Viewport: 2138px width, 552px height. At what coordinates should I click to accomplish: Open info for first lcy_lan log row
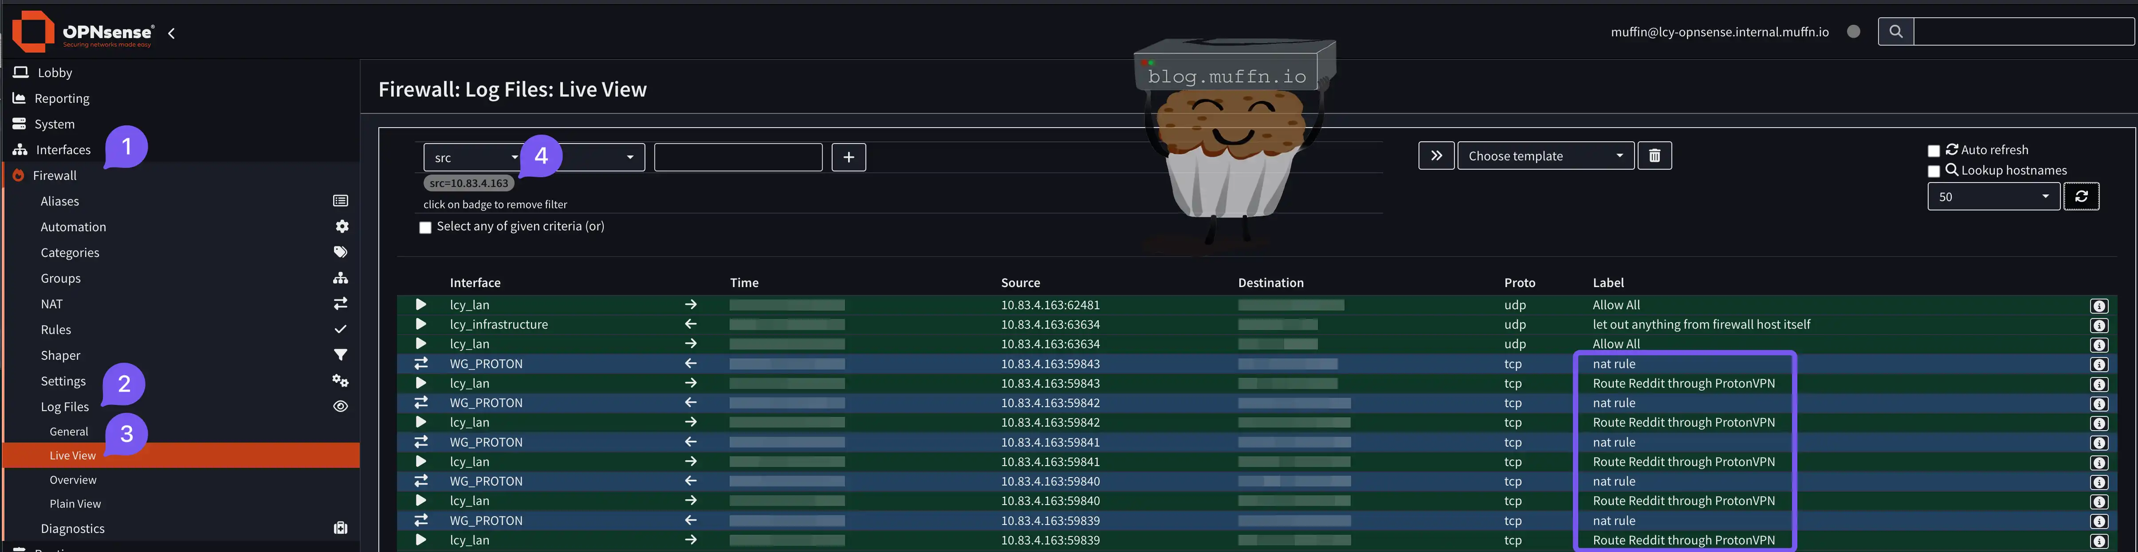(x=2099, y=306)
